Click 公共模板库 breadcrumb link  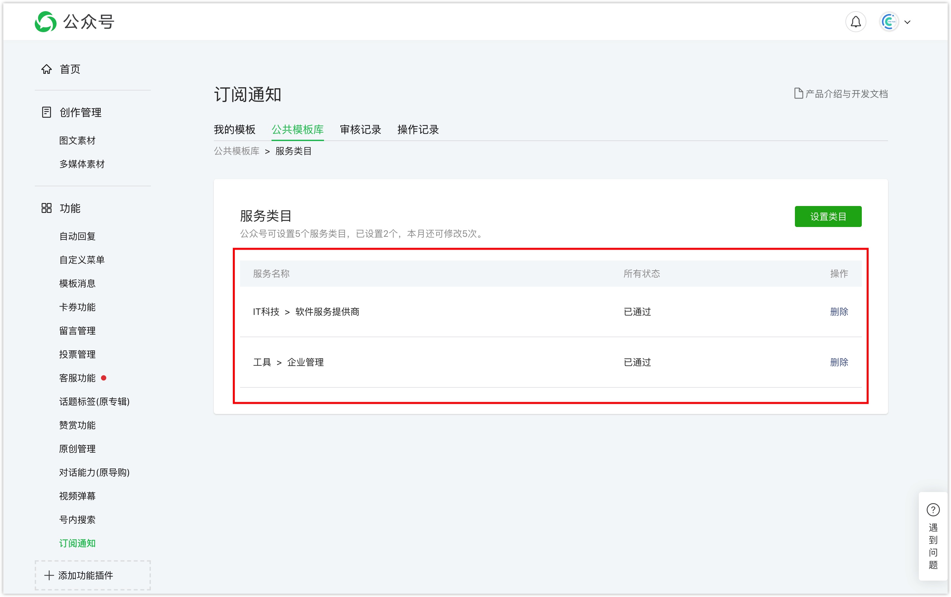[237, 151]
